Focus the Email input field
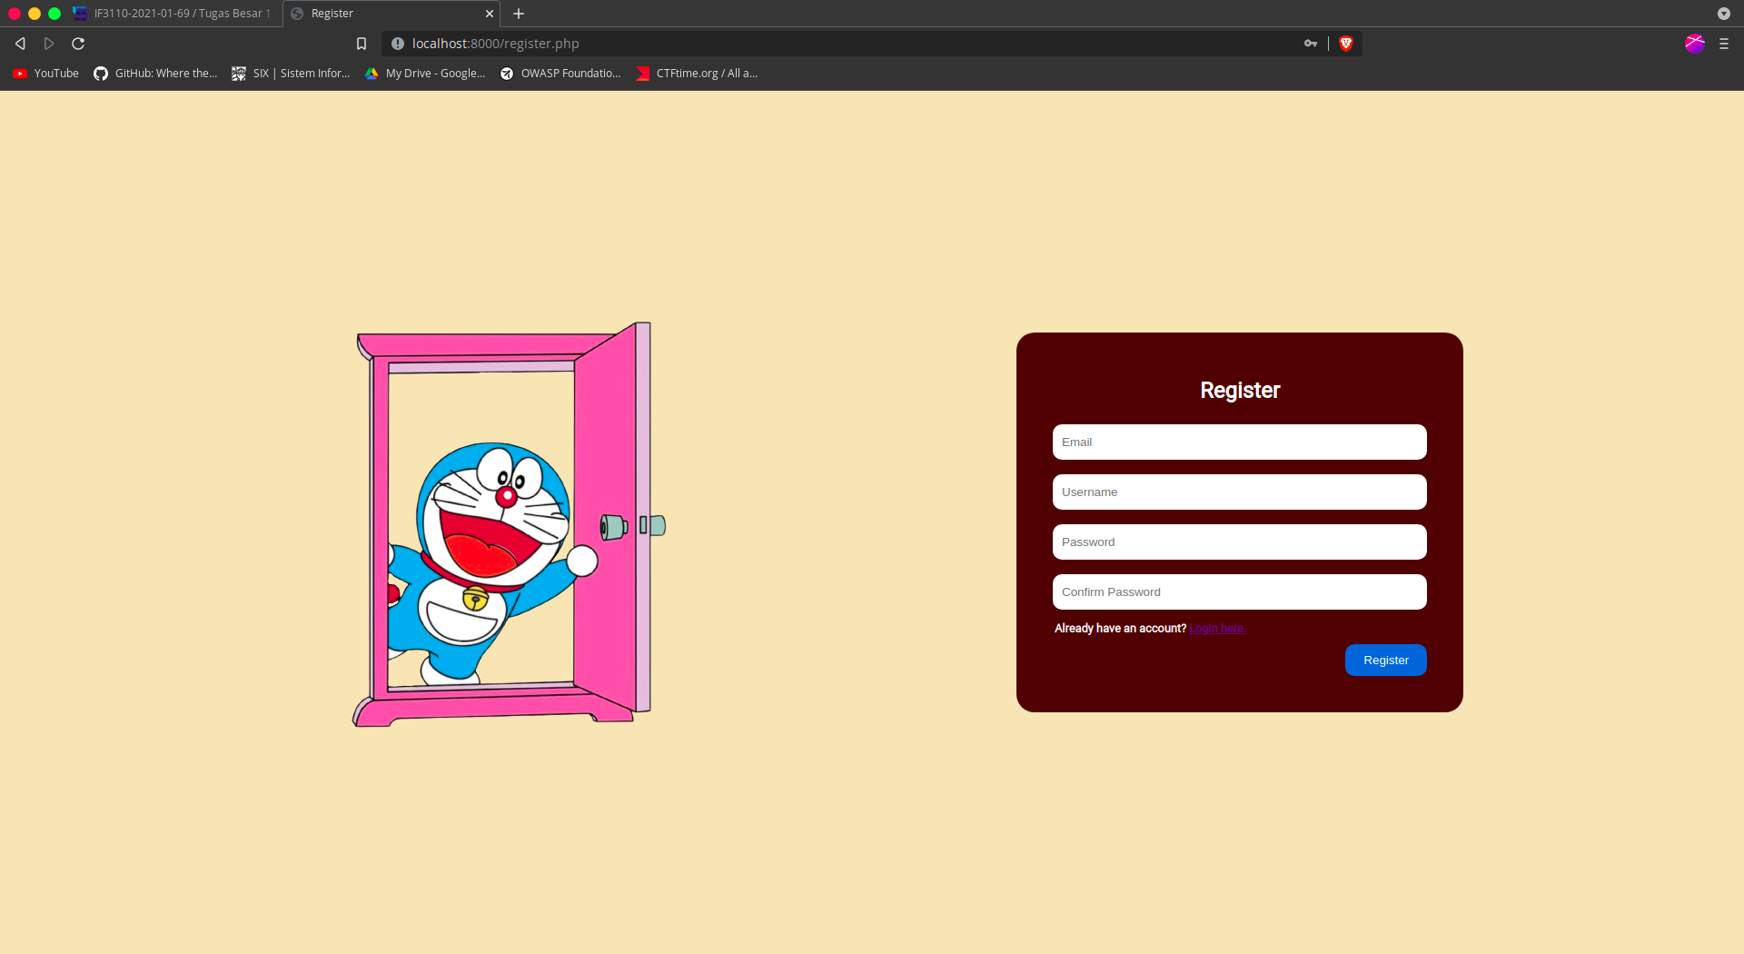The width and height of the screenshot is (1744, 954). (1239, 442)
